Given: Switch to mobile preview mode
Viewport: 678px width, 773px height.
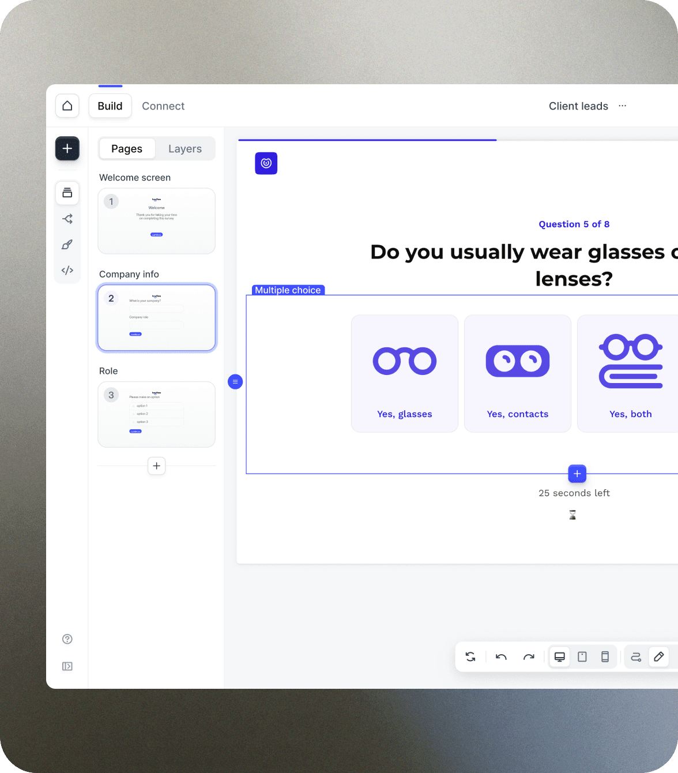Looking at the screenshot, I should 605,656.
